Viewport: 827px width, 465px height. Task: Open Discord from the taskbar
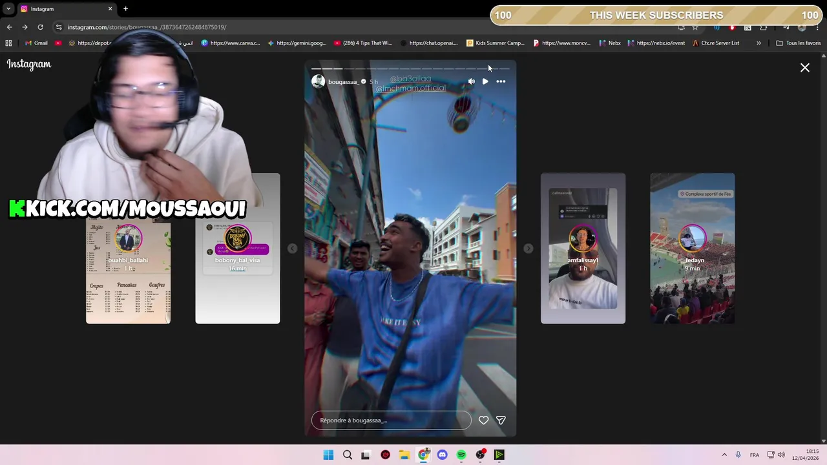click(442, 455)
